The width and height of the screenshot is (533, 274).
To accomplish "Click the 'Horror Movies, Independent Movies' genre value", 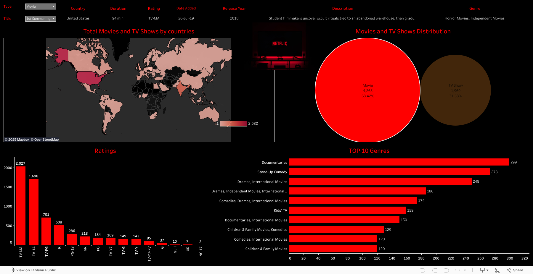I will (475, 18).
